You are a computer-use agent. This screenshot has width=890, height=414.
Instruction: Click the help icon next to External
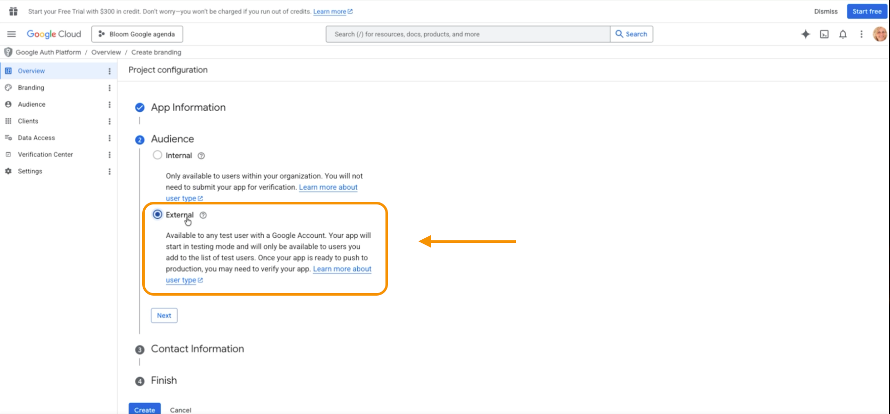pos(203,215)
